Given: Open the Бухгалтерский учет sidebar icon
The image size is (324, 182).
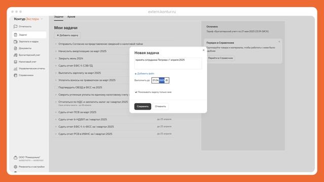Looking at the screenshot, I should pyautogui.click(x=16, y=55).
